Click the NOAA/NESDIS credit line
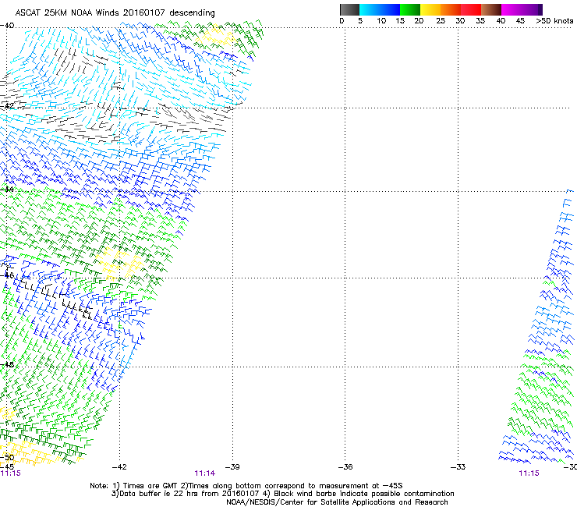This screenshot has height=507, width=577. [x=337, y=502]
